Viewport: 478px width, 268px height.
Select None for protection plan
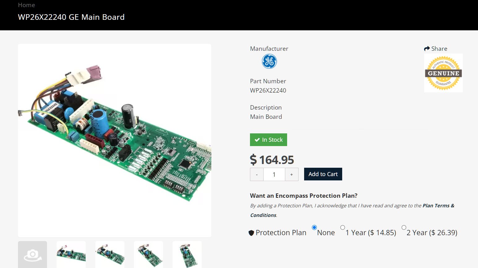[x=314, y=227]
